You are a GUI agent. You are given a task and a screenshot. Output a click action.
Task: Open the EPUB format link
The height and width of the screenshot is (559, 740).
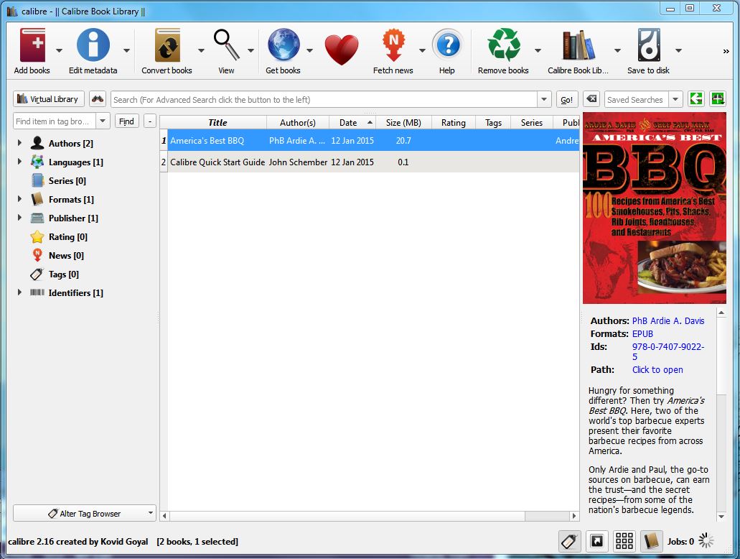click(643, 333)
